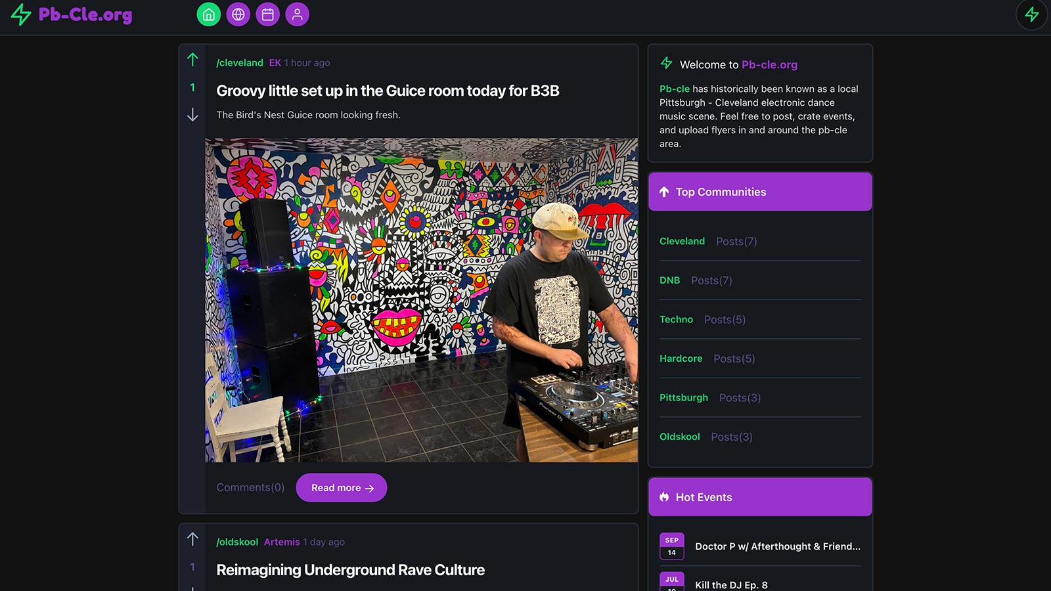
Task: Go to the Techno community
Action: tap(676, 319)
